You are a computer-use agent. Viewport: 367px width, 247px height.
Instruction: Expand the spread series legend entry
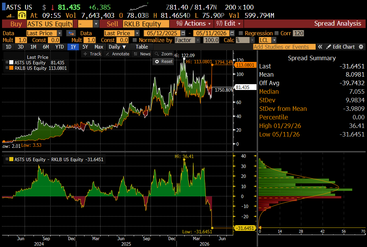click(x=7, y=159)
